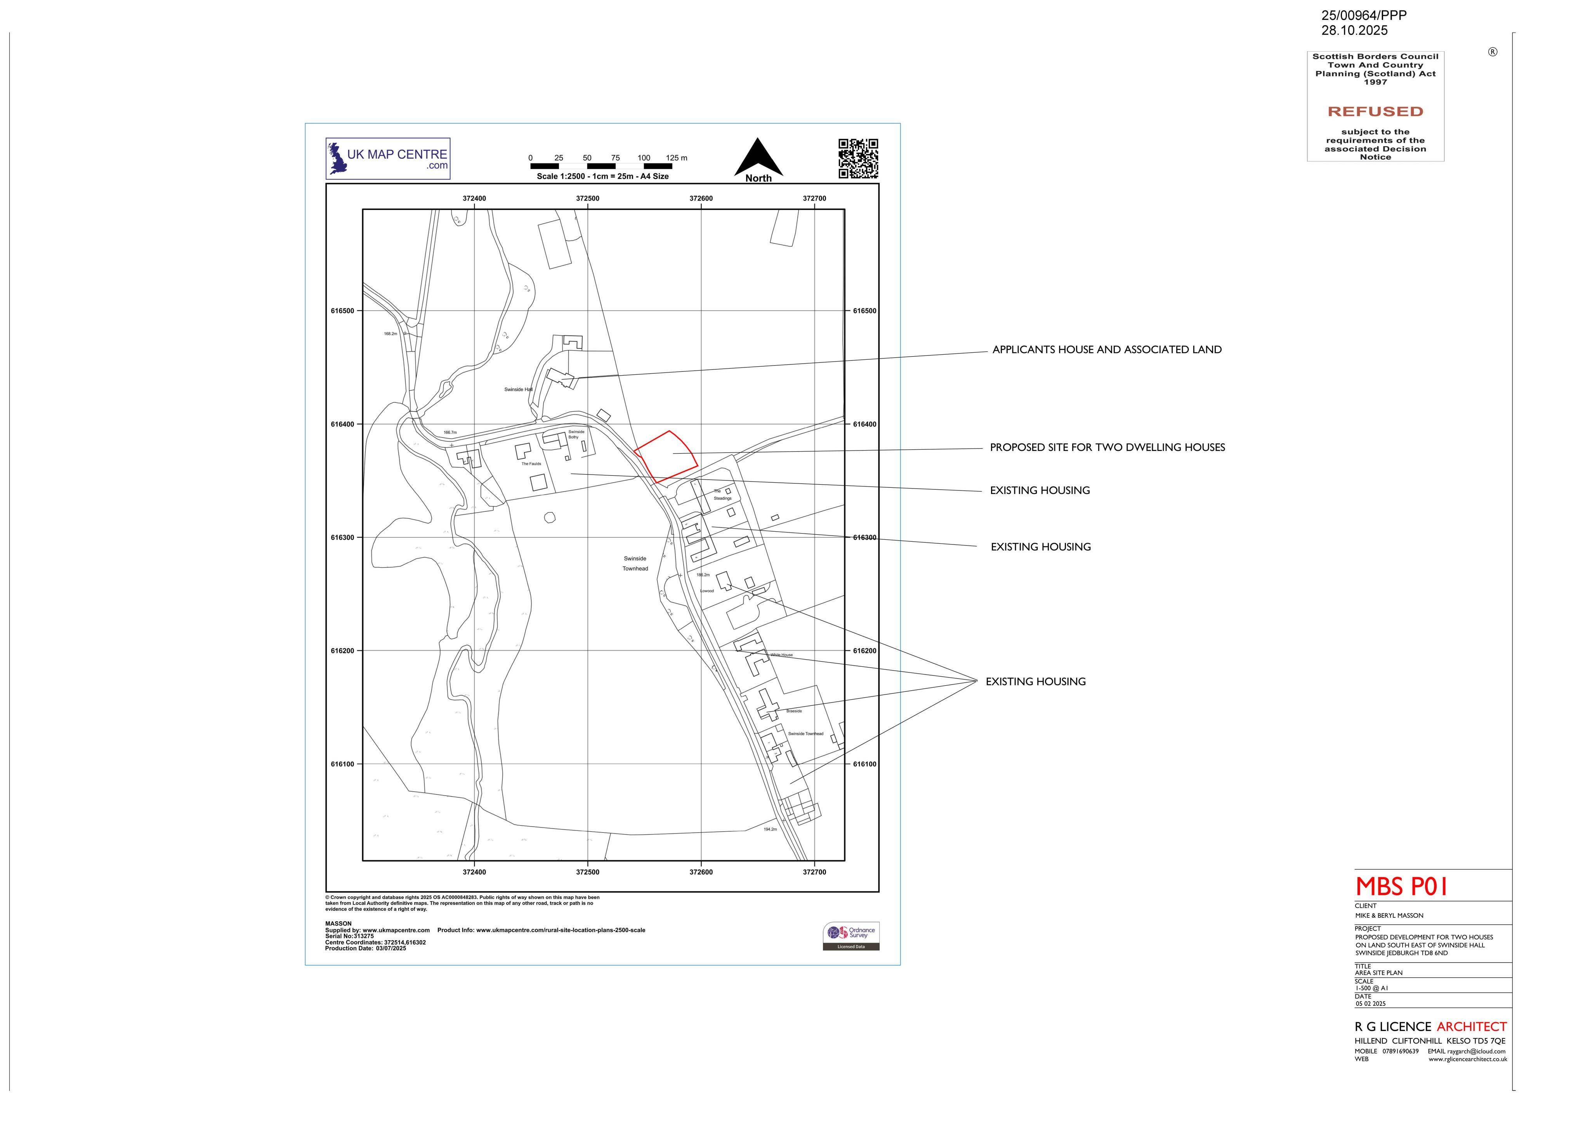This screenshot has width=1590, height=1123.
Task: Click the 'The Steadings' map label
Action: coord(722,494)
